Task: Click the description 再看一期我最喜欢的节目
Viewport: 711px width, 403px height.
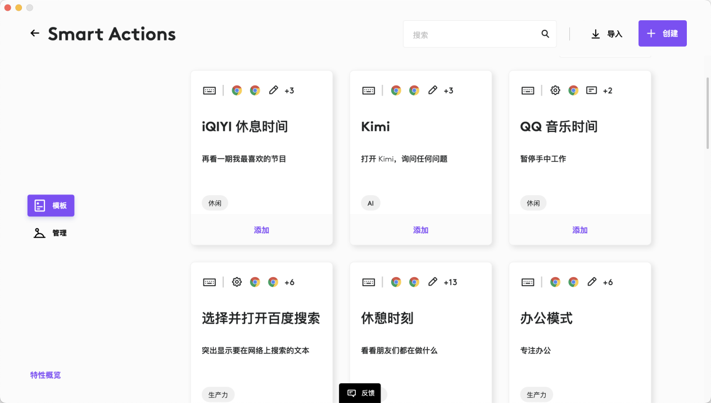Action: (x=244, y=159)
